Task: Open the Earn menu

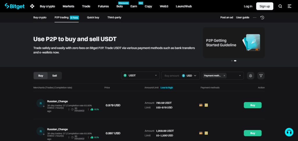Action: tap(134, 6)
